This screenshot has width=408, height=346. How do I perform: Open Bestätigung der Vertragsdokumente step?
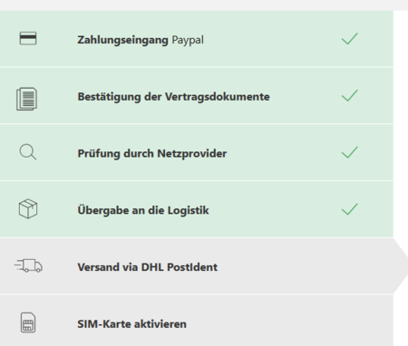pyautogui.click(x=197, y=95)
